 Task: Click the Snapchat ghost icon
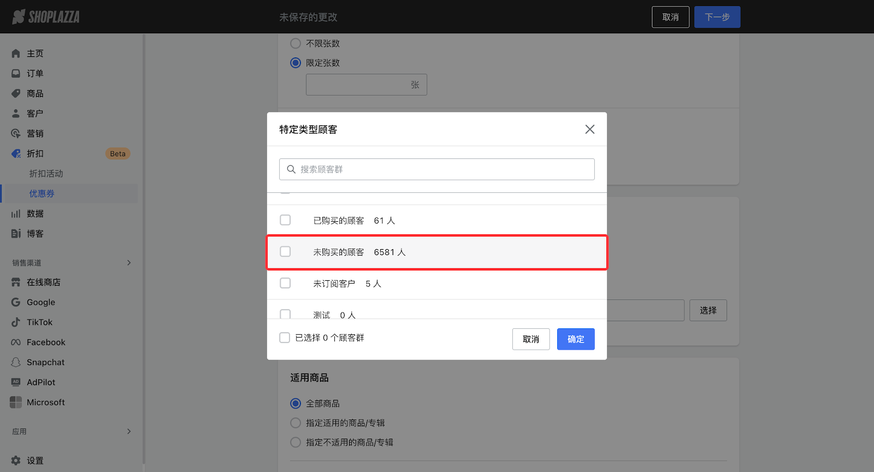click(x=16, y=362)
